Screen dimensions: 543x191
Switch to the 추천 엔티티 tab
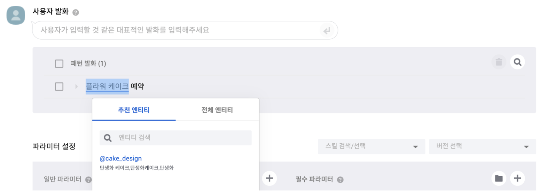click(134, 110)
